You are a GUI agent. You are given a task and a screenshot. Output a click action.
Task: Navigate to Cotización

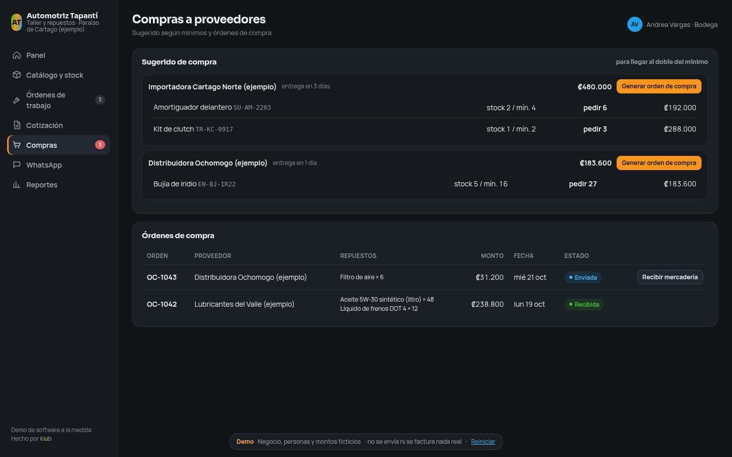(59, 125)
